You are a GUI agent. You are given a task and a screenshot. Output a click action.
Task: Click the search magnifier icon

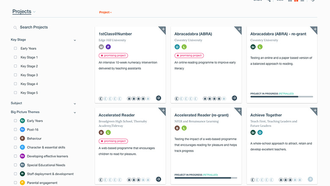point(15,27)
